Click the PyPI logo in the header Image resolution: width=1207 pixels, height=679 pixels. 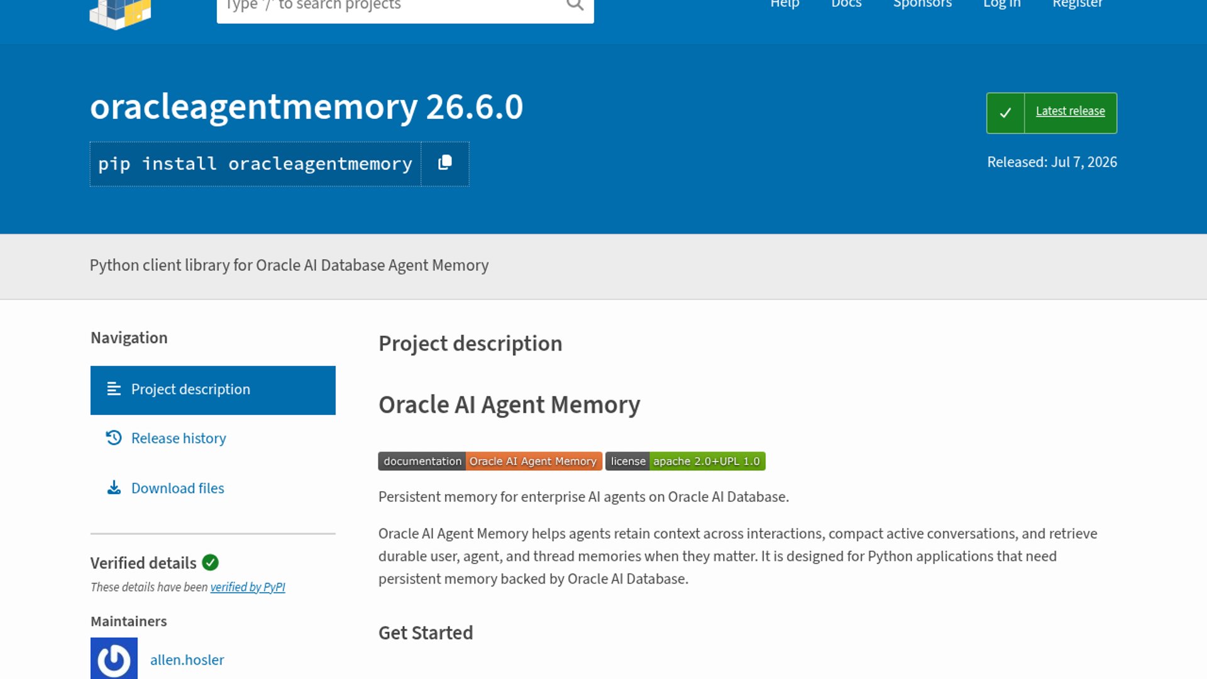(x=120, y=14)
